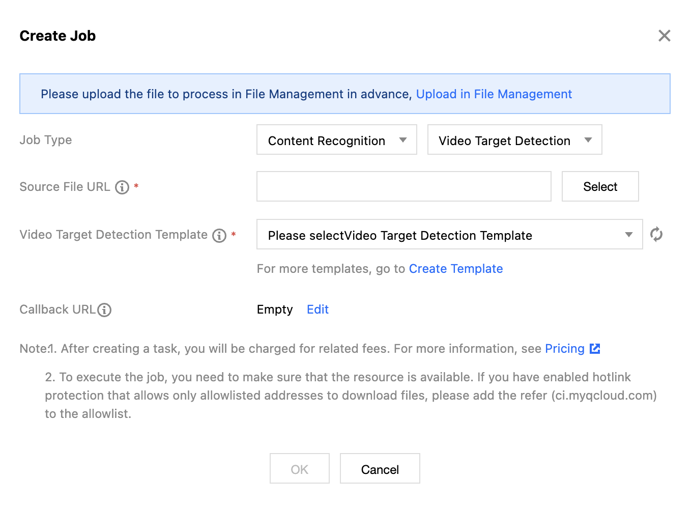
Task: Click the Video Target Detection Template info icon
Action: (219, 235)
